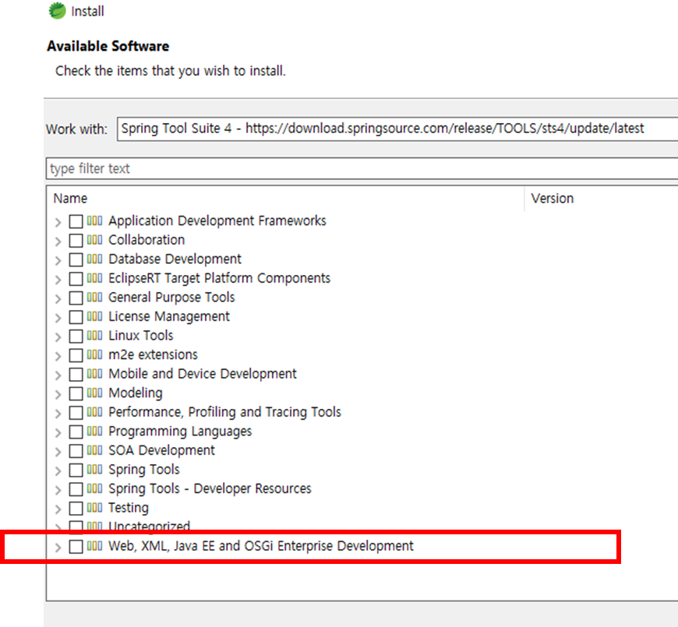The width and height of the screenshot is (678, 627).
Task: Click the category icon beside Programming Languages
Action: click(94, 432)
